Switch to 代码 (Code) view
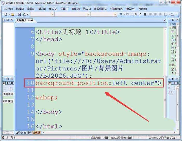Screen dimensions: 182x141 (36, 133)
